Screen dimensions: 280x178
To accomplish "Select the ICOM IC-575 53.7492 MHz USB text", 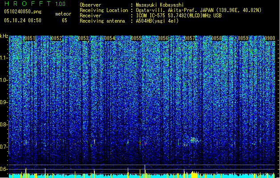I will tap(179, 16).
